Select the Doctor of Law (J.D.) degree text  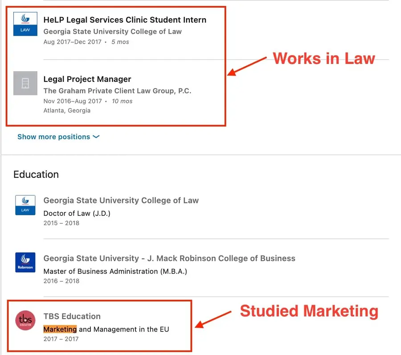tap(77, 213)
